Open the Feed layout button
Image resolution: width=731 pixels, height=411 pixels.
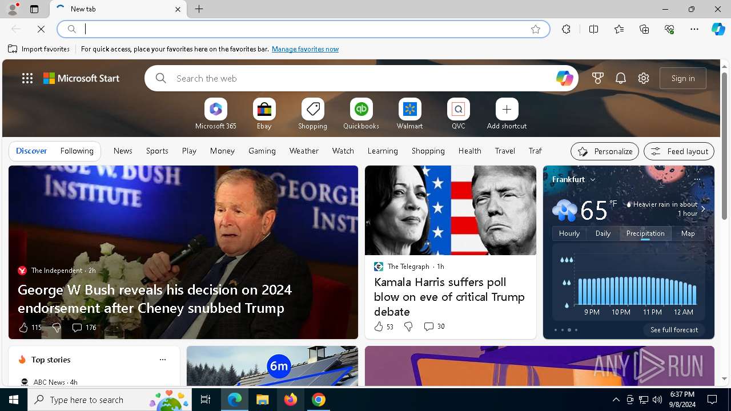tap(679, 151)
